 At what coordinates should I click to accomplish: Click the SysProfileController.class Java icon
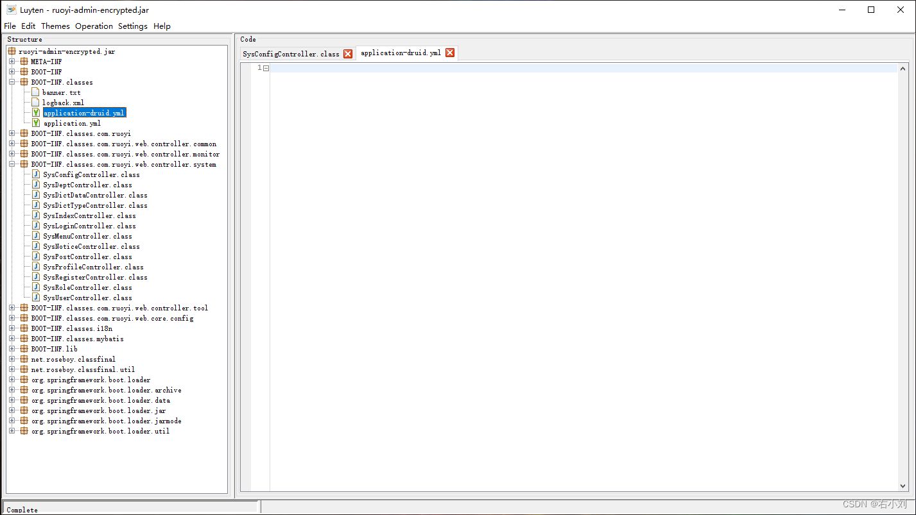(36, 267)
